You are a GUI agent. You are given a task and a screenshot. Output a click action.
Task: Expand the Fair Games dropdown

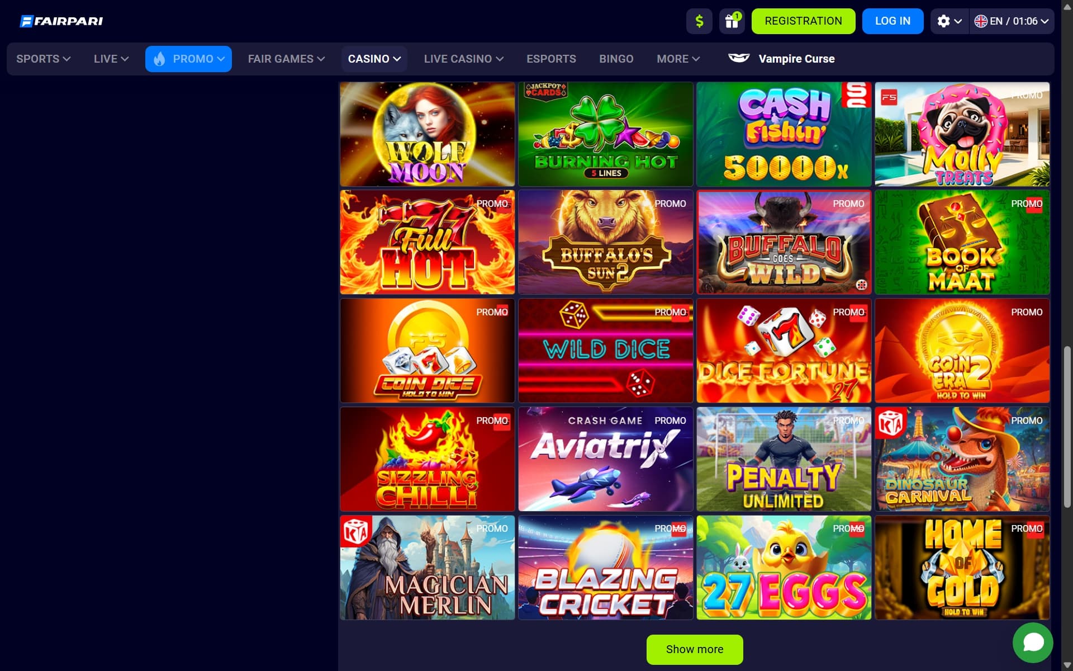pyautogui.click(x=286, y=59)
